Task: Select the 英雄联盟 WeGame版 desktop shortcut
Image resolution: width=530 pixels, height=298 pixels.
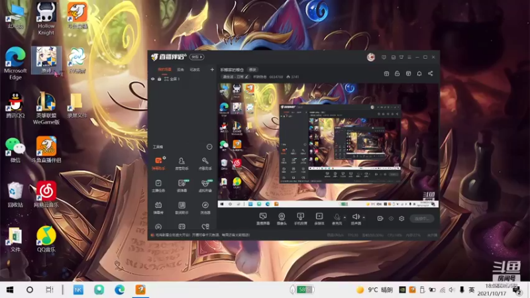Action: [x=46, y=108]
